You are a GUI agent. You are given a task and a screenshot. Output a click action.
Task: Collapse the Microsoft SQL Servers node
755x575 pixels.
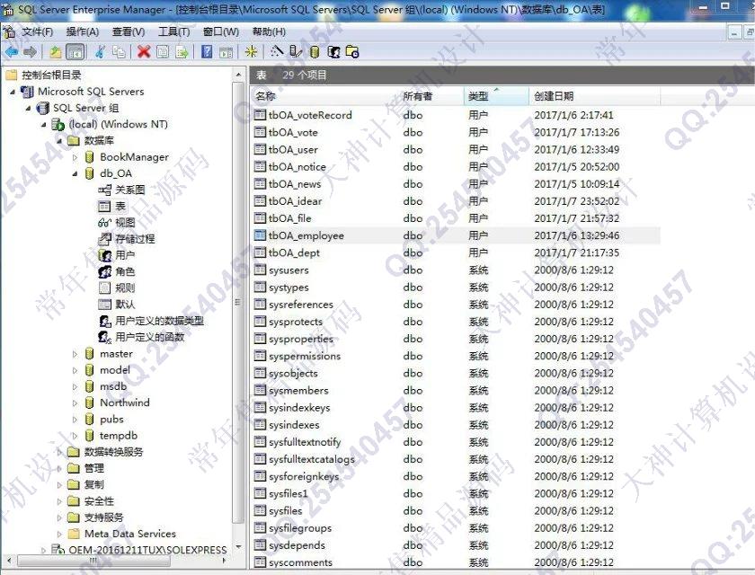[12, 92]
